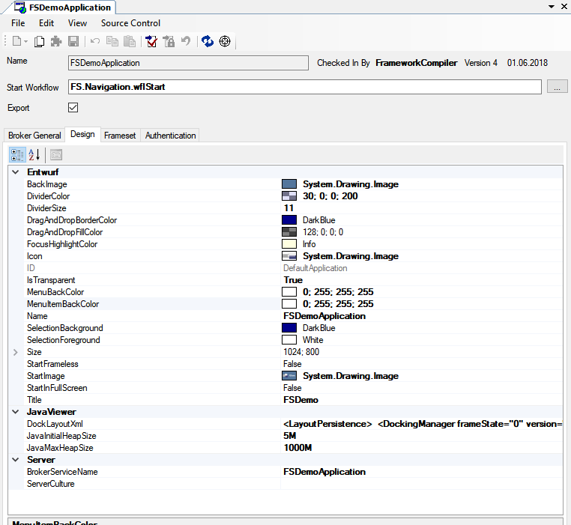Switch to the Broker General tab
Viewport: 571px width, 525px height.
point(34,136)
